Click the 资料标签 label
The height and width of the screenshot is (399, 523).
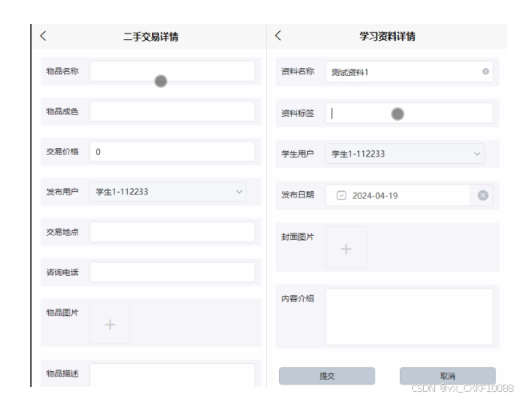[297, 114]
